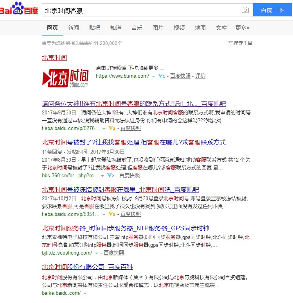Viewport: 293px width, 303px height.
Task: Open the 北京时间 btime.com logo thumbnail
Action: point(65,78)
